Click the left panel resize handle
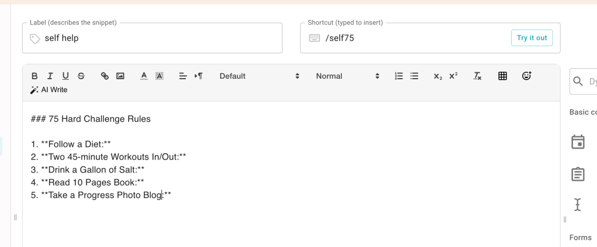The height and width of the screenshot is (247, 597). [x=15, y=217]
